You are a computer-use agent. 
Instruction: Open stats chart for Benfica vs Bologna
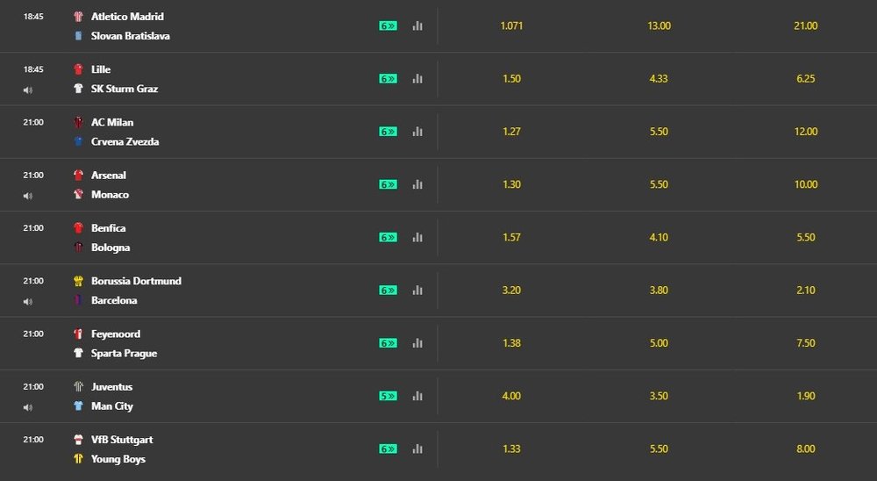pyautogui.click(x=417, y=237)
